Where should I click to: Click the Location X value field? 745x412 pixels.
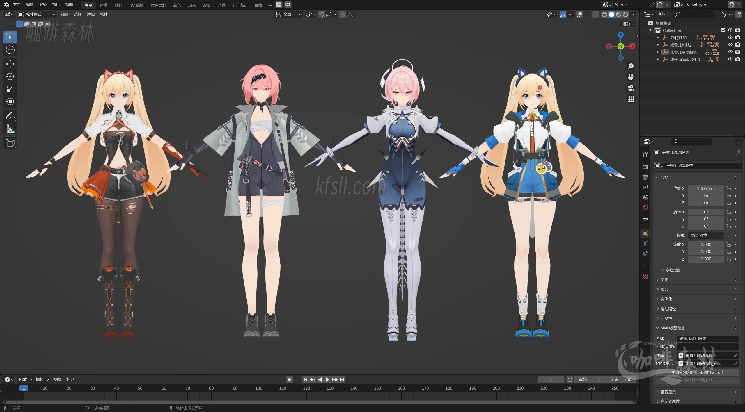(706, 188)
